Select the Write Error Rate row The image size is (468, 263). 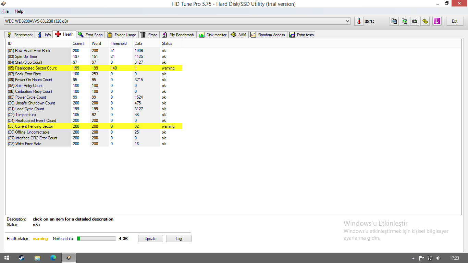tap(94, 144)
